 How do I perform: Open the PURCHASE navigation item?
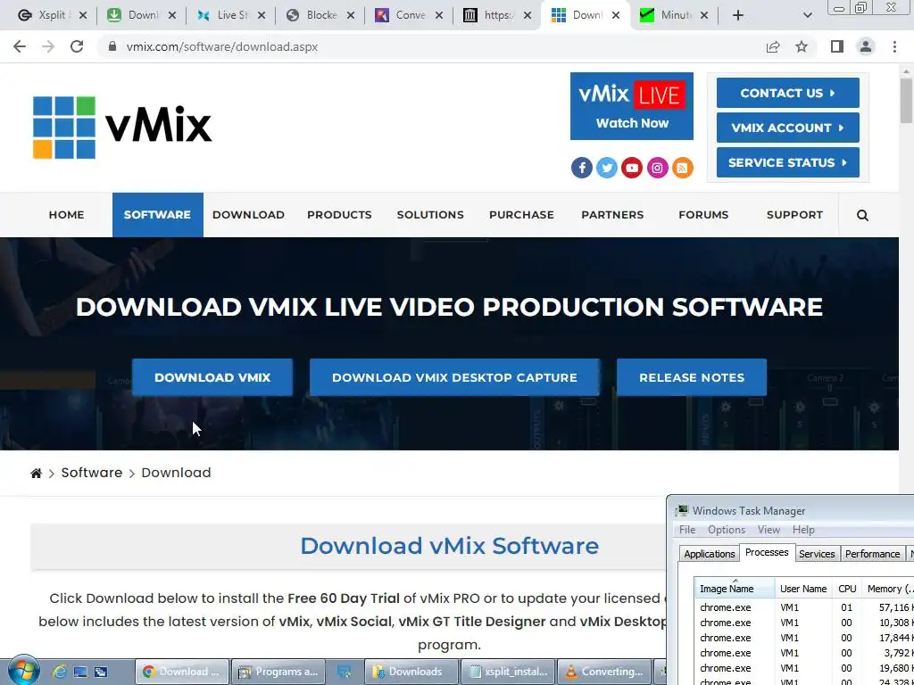pyautogui.click(x=521, y=215)
